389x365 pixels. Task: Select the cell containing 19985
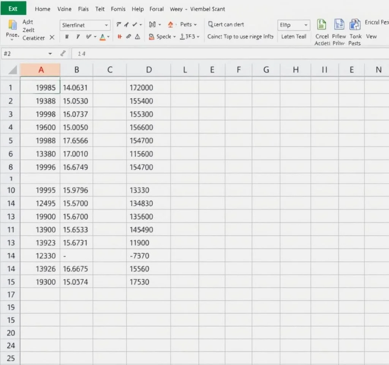pyautogui.click(x=40, y=87)
